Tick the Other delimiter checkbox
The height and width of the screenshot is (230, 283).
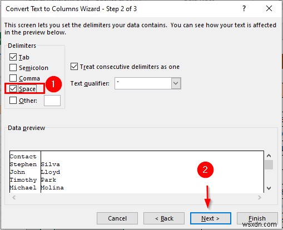(x=13, y=101)
